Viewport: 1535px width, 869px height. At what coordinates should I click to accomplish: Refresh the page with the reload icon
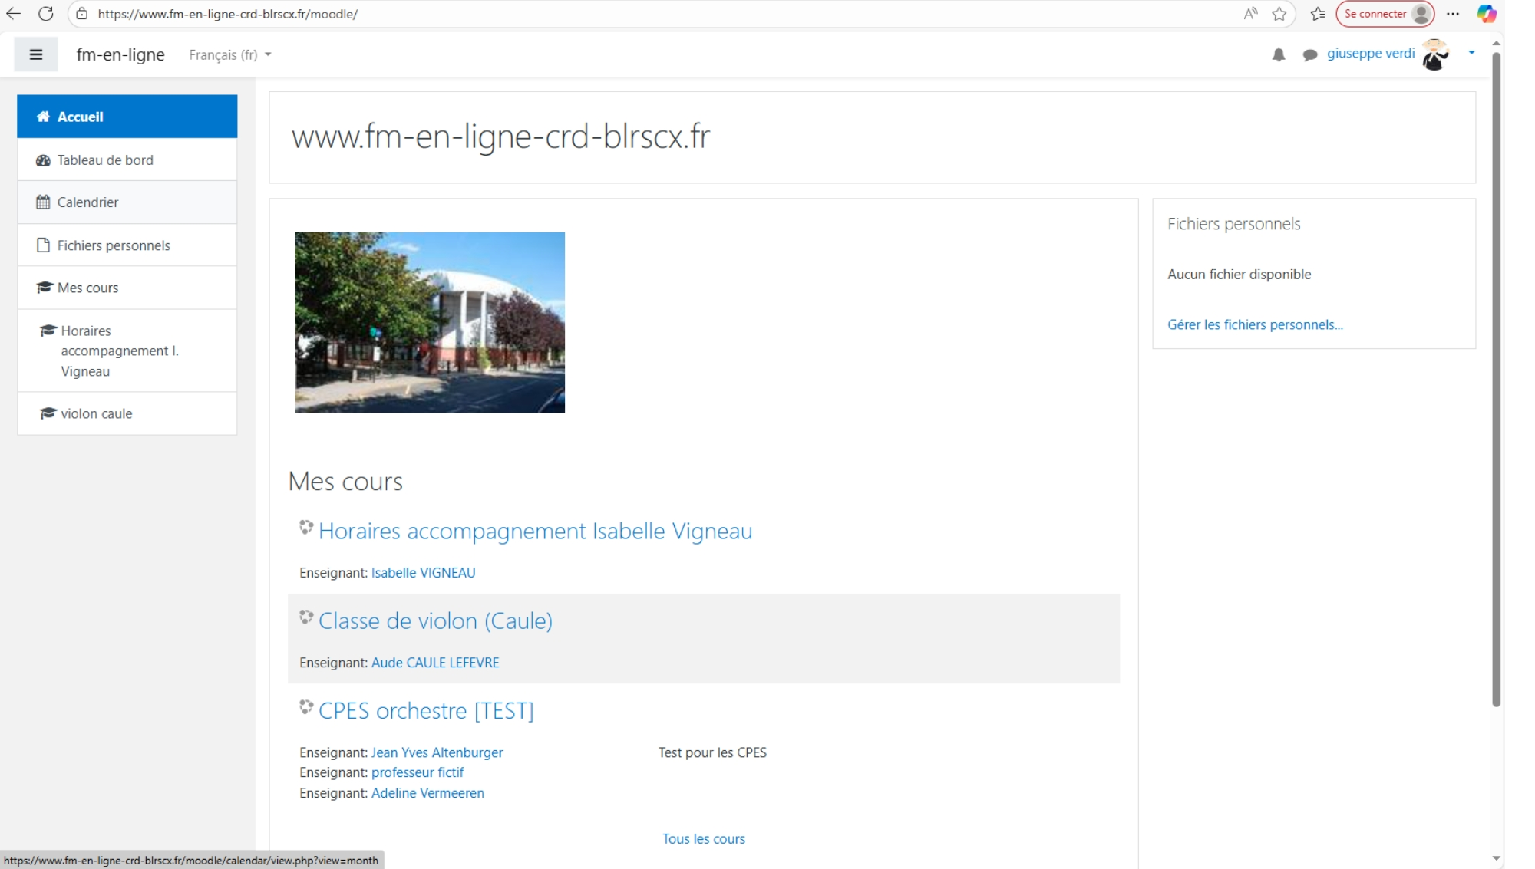point(45,14)
